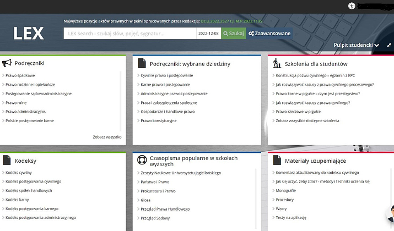Viewport: 394px width, 231px height.
Task: Click the person-on-stairs icon beside Szkolenia
Action: (276, 63)
